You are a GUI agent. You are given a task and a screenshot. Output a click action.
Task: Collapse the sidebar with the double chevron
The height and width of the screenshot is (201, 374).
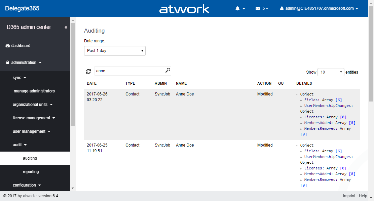pyautogui.click(x=66, y=27)
